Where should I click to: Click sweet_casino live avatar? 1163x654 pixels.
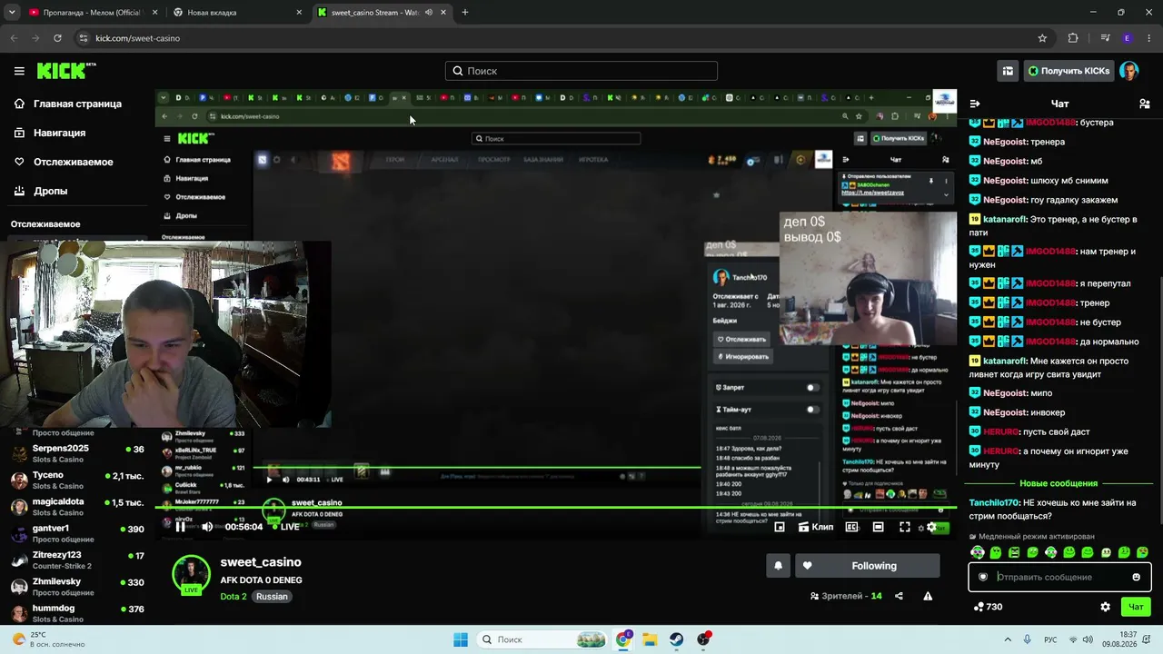[191, 575]
